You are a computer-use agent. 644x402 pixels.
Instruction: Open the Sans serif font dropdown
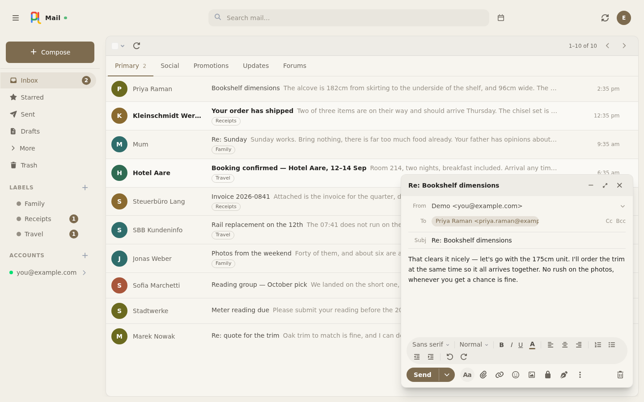pos(431,344)
